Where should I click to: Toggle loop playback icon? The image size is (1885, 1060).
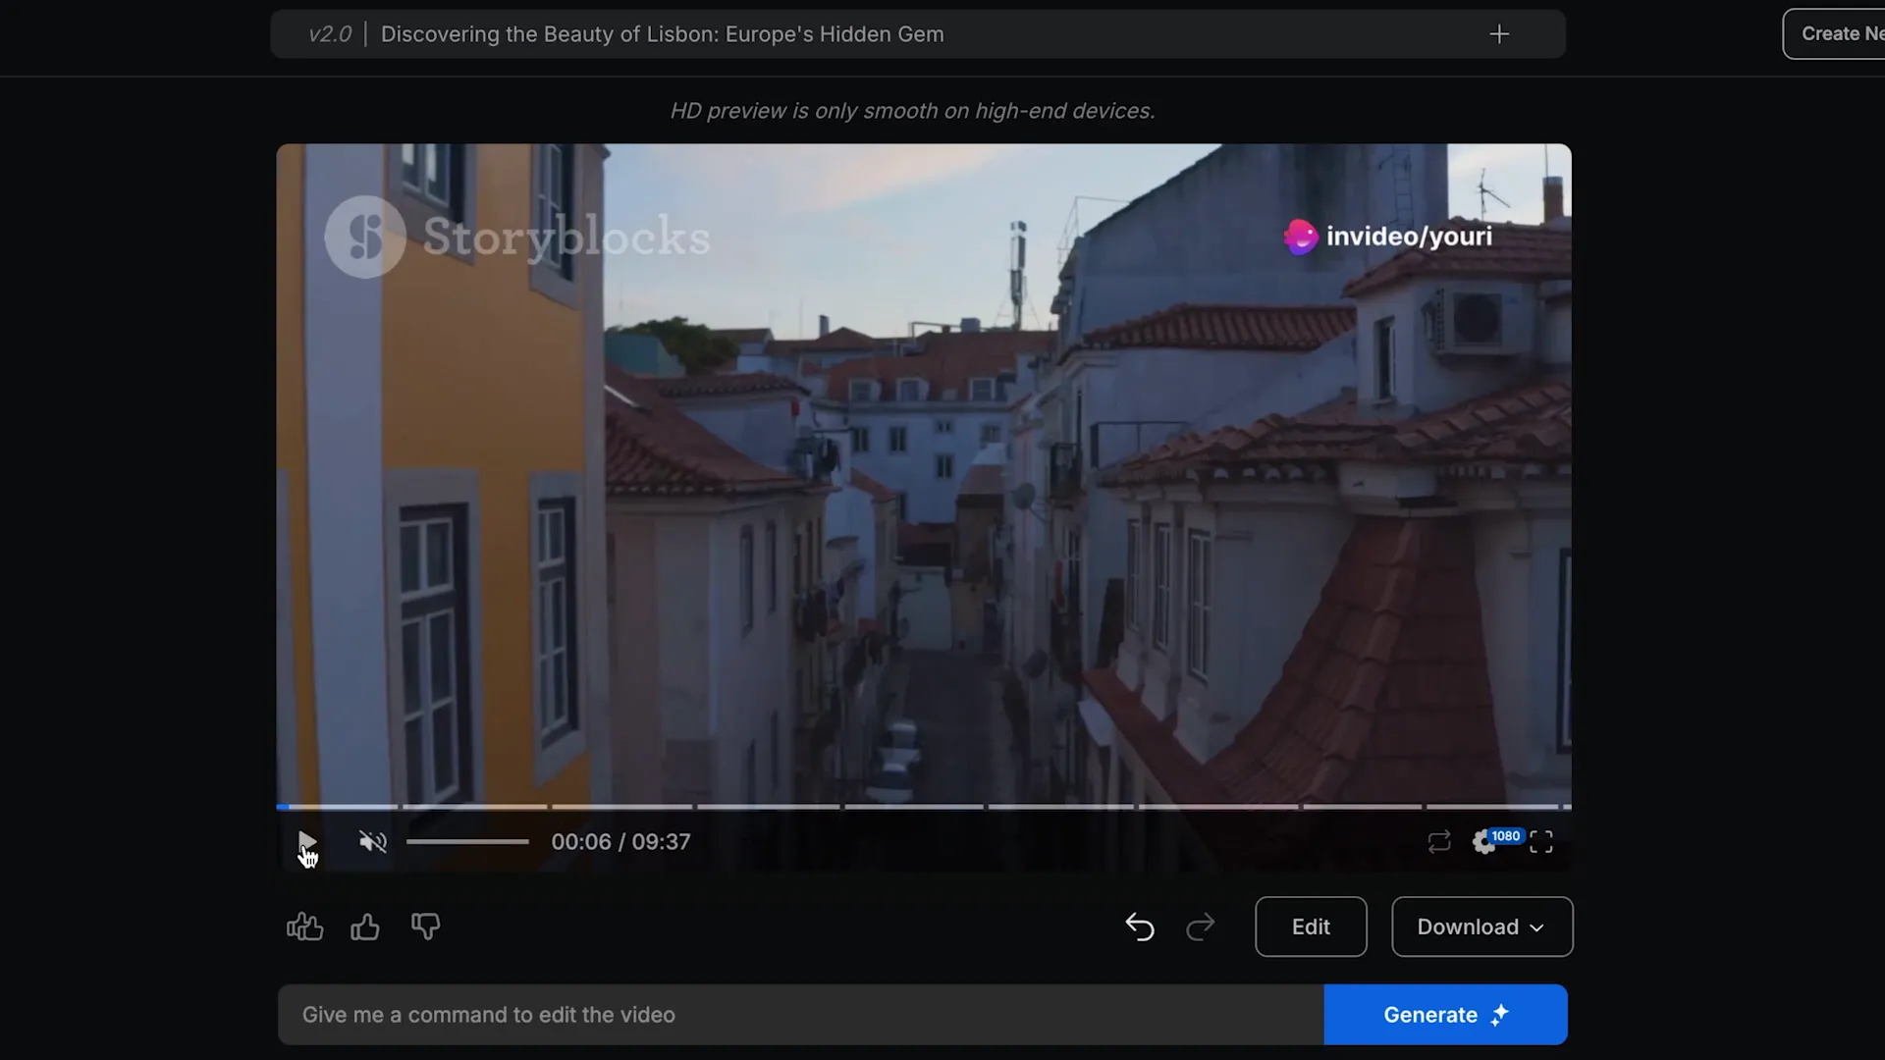(1439, 842)
